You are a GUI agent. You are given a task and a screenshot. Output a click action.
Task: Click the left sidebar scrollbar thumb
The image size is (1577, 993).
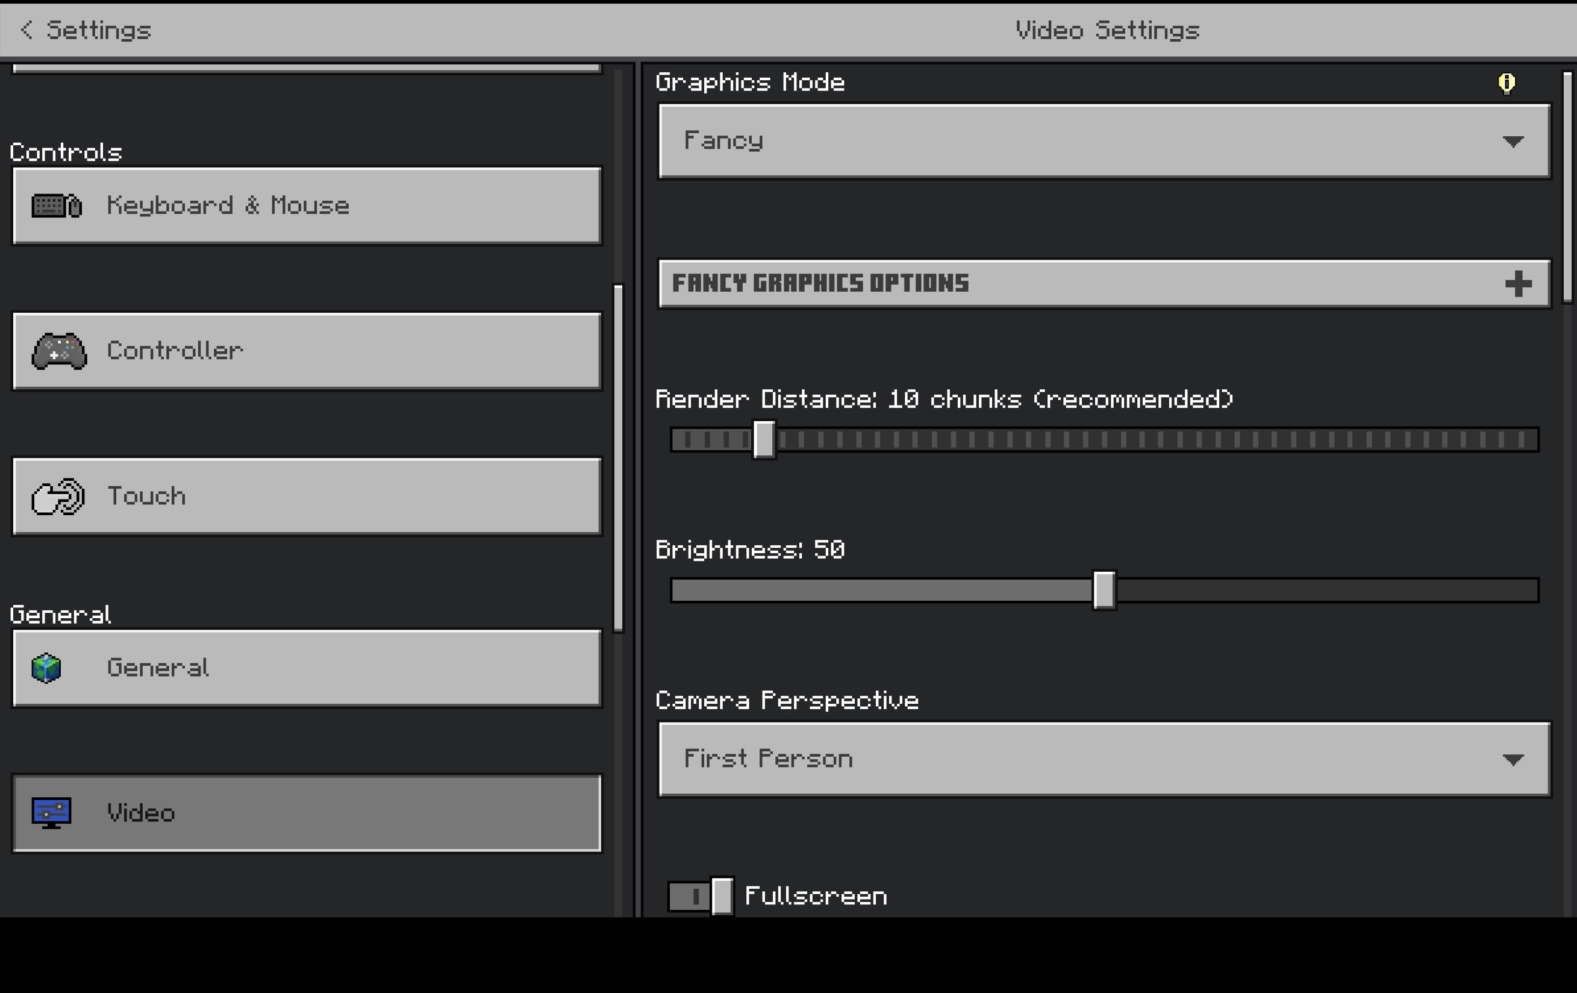point(617,459)
